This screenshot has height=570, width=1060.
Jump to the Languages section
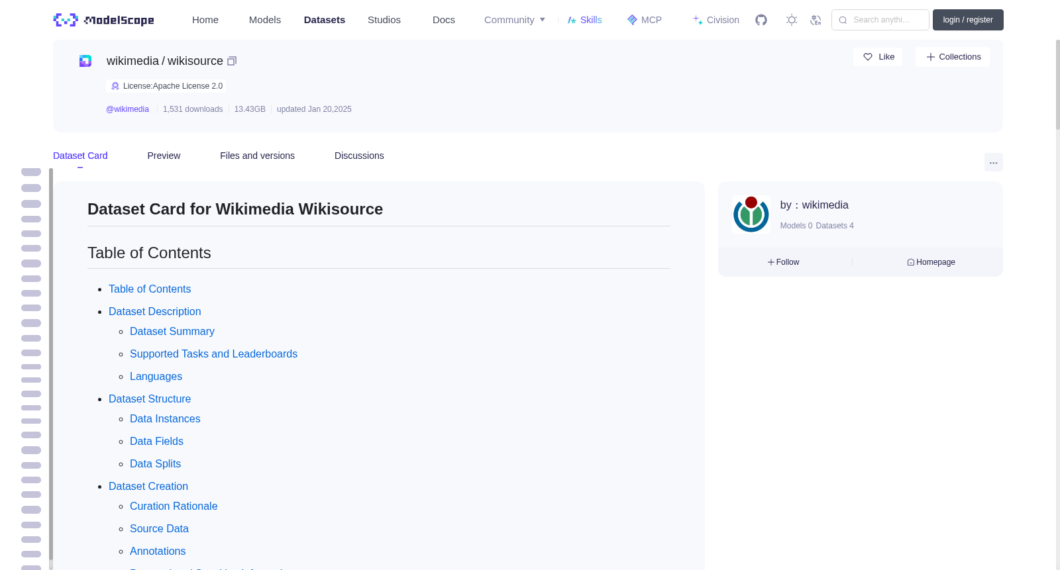[156, 377]
